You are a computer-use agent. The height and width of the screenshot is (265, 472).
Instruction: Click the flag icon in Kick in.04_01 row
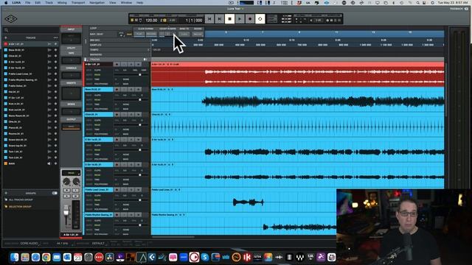pos(49,104)
